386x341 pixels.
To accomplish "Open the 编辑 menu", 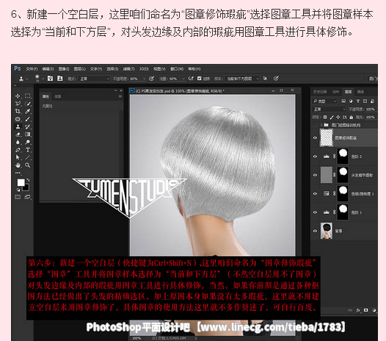I will (x=48, y=69).
